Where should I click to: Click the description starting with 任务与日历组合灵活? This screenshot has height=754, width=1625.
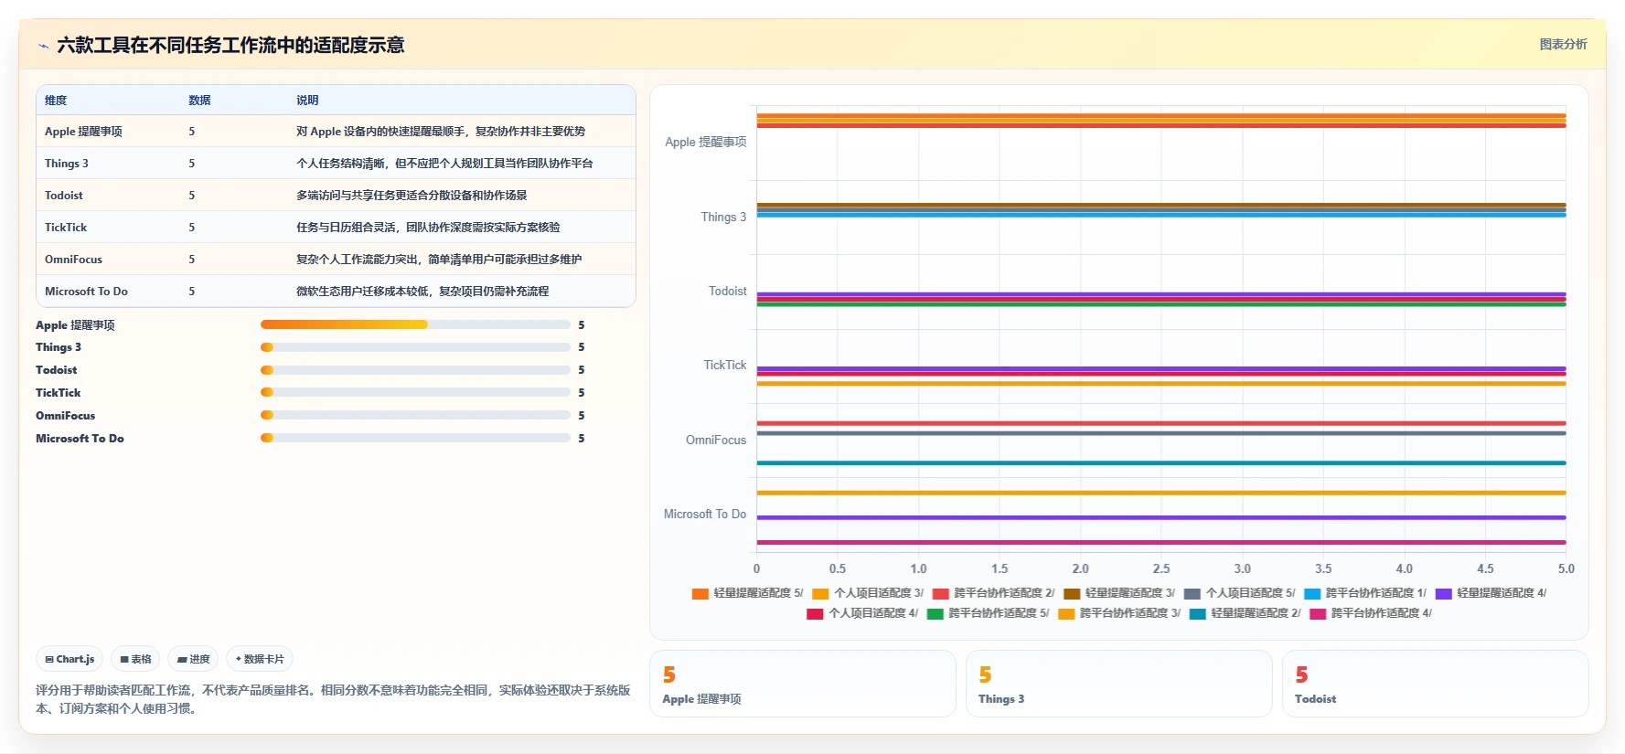click(428, 228)
